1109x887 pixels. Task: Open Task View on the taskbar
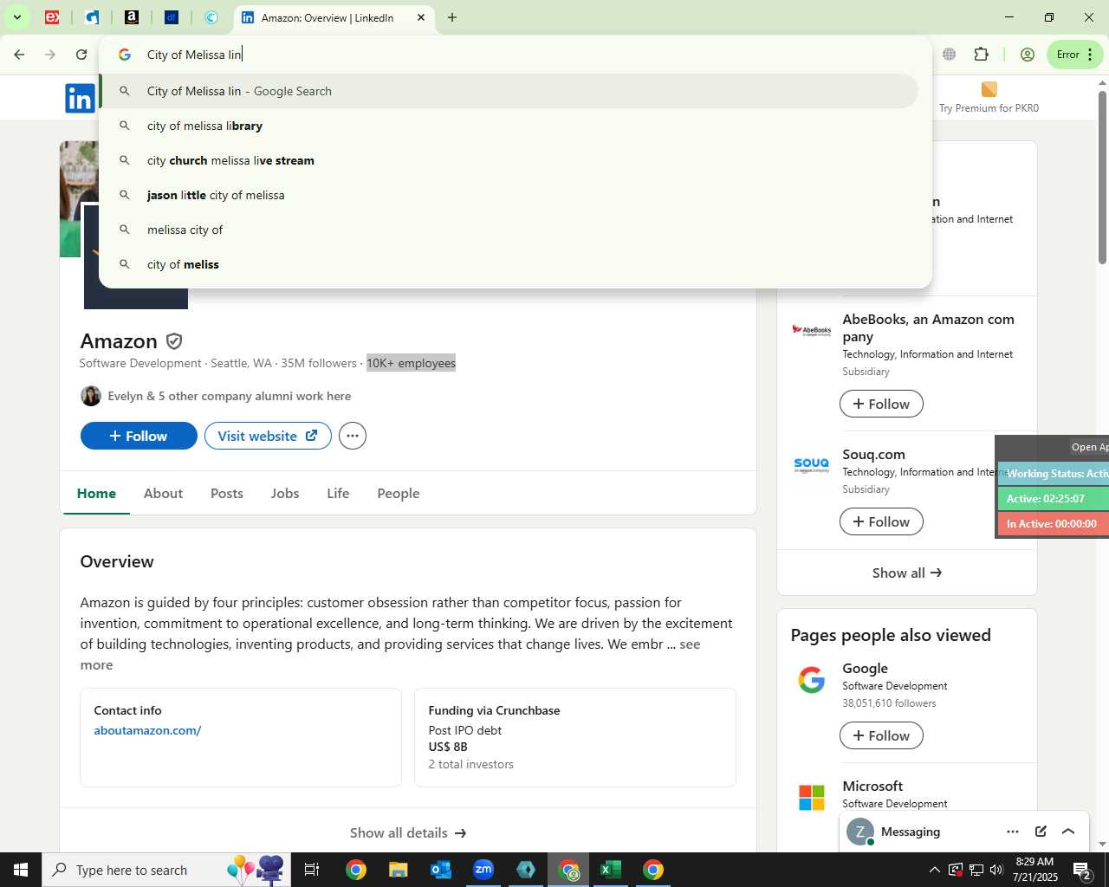[312, 870]
